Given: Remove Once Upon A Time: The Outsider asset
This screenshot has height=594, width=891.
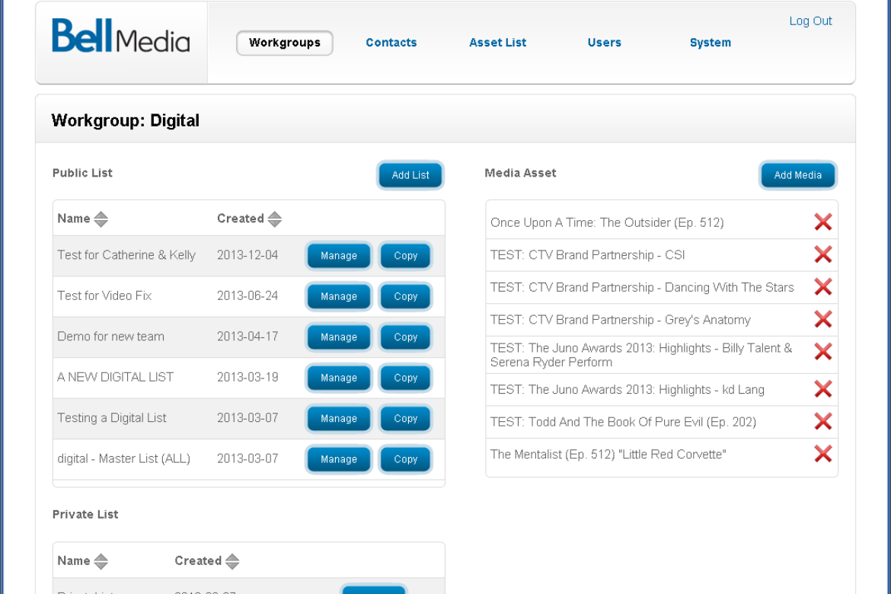Looking at the screenshot, I should pyautogui.click(x=822, y=222).
